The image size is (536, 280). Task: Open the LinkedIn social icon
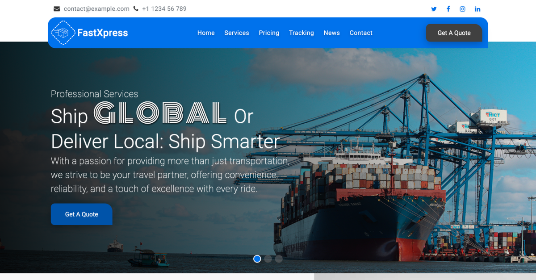click(477, 9)
